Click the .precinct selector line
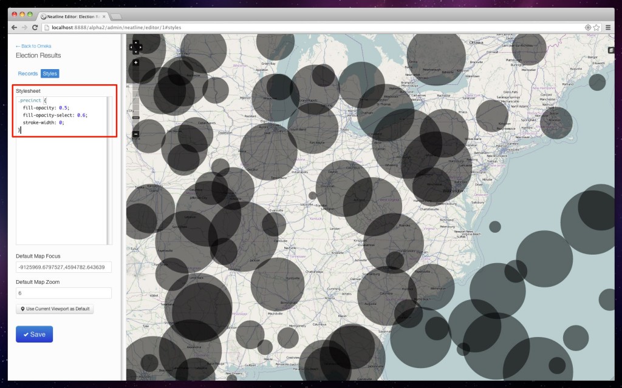Image resolution: width=622 pixels, height=388 pixels. pyautogui.click(x=32, y=101)
